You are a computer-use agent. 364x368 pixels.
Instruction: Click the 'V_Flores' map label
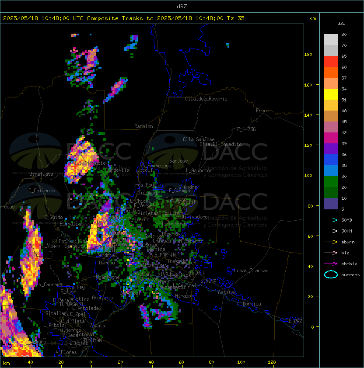[66, 352]
